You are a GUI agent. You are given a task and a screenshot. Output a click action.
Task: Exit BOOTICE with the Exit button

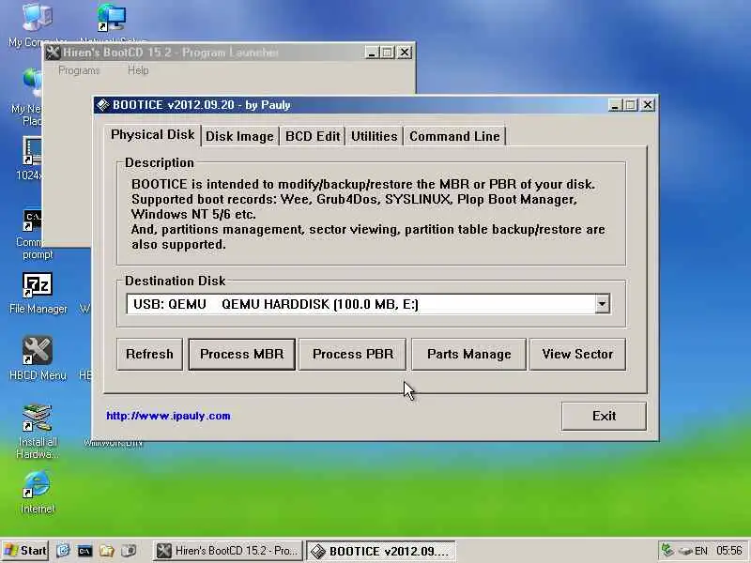(x=604, y=416)
